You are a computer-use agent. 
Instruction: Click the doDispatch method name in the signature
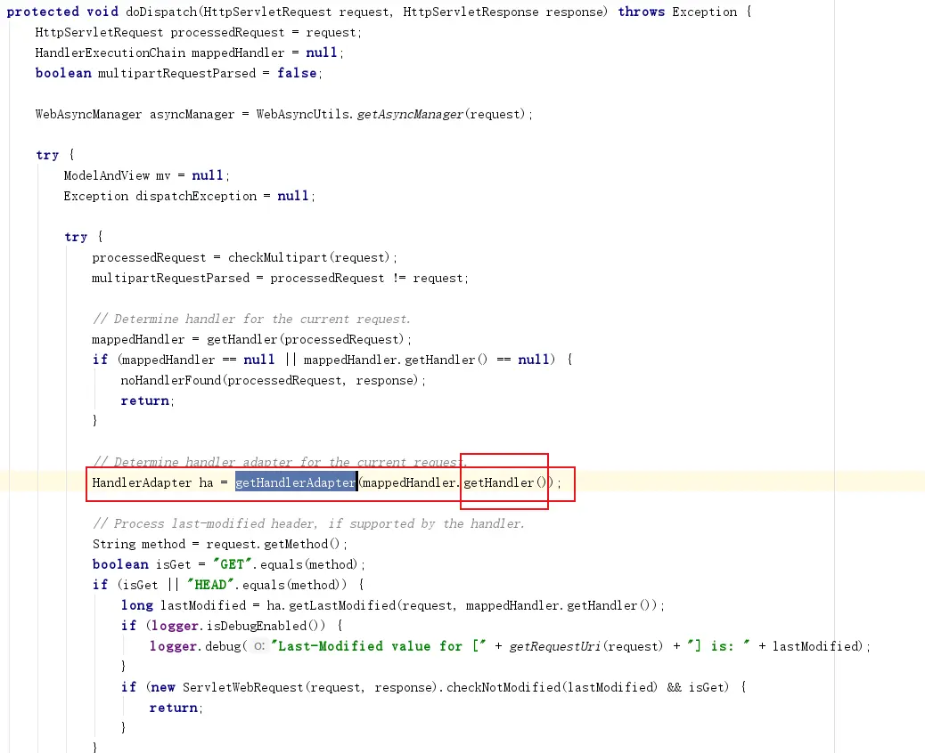pyautogui.click(x=163, y=12)
